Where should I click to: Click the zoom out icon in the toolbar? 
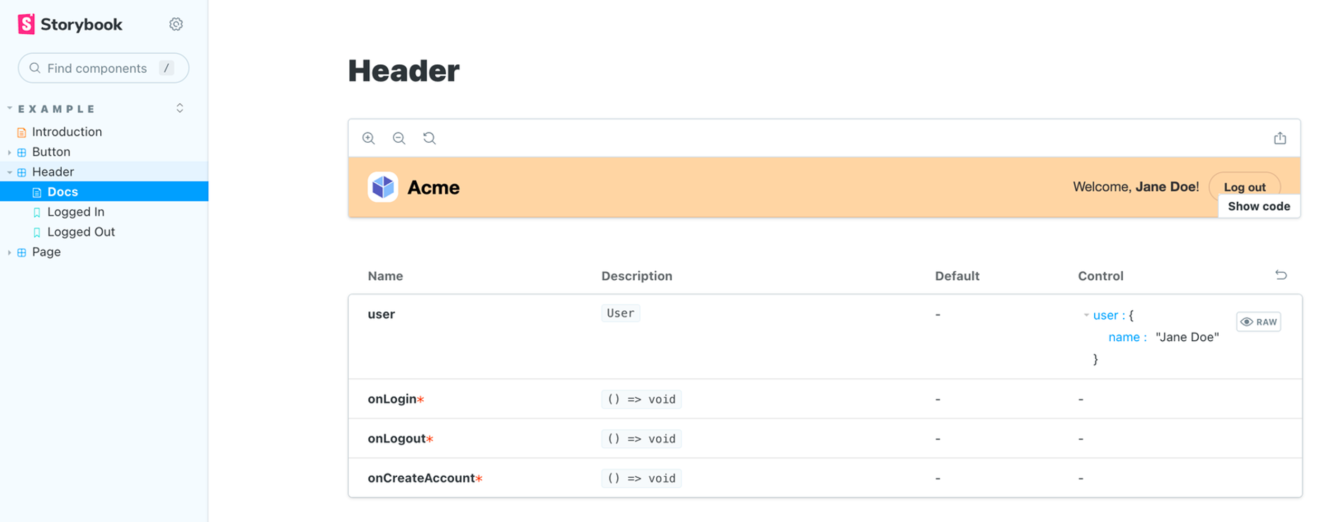coord(399,138)
